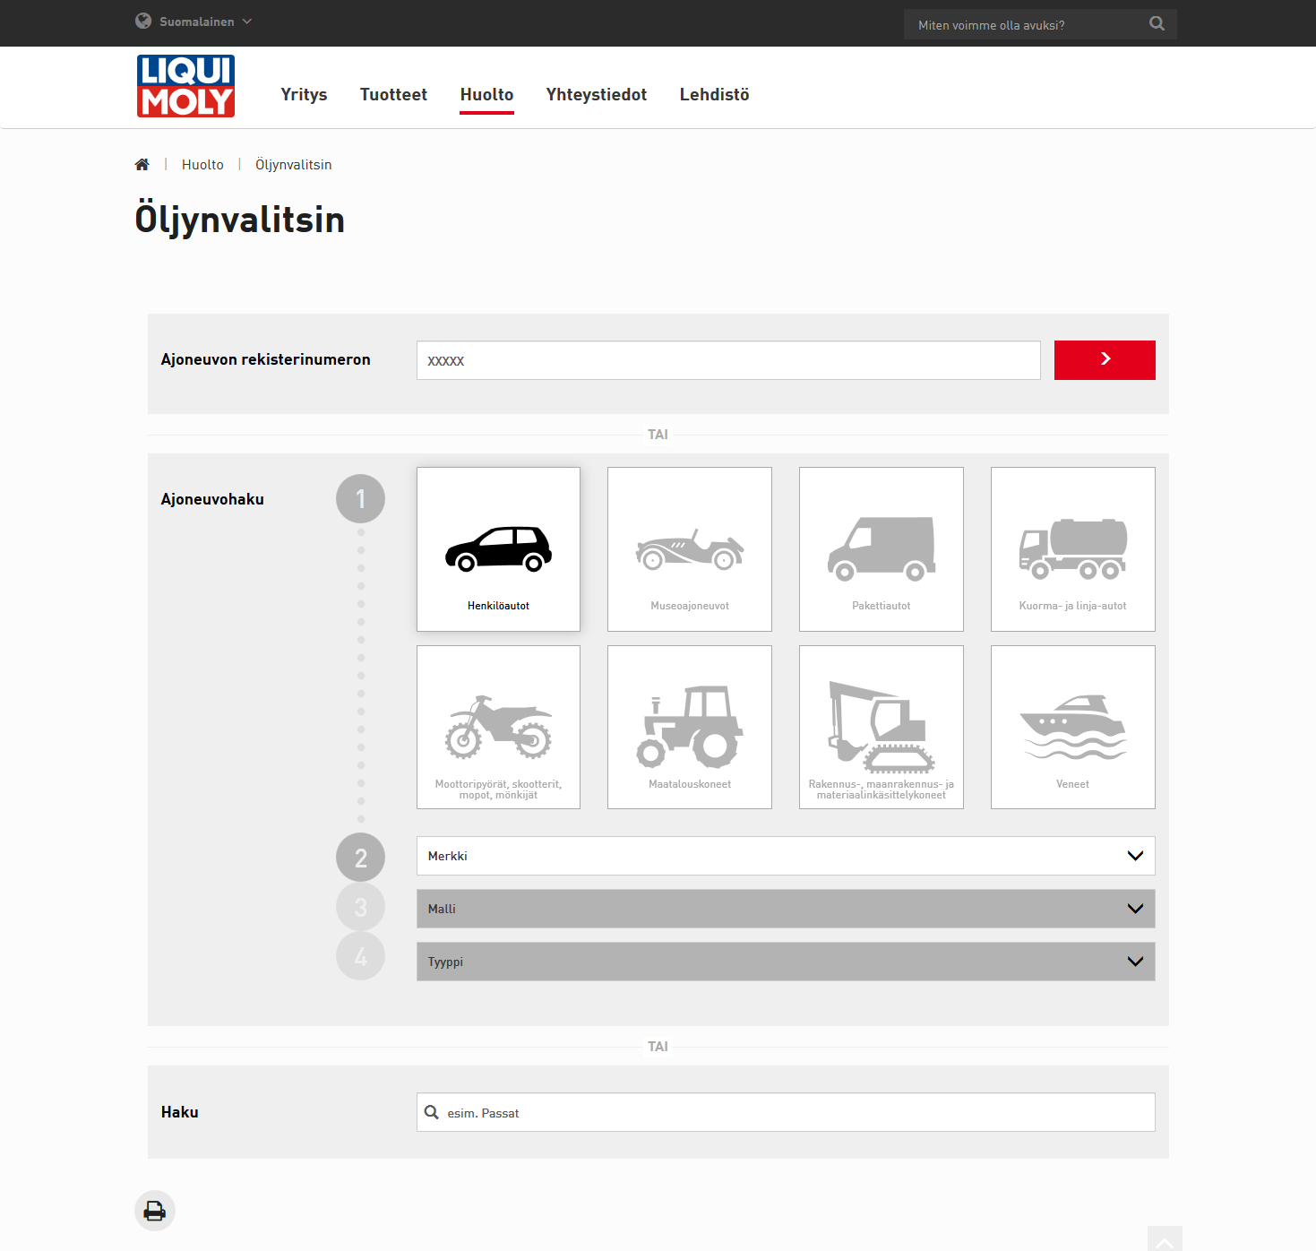Select the motorcycle category icon
Screen dimensions: 1316x1251
pos(498,727)
